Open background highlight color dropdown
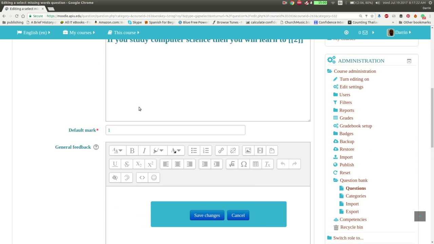 pyautogui.click(x=158, y=150)
